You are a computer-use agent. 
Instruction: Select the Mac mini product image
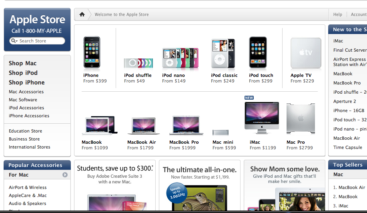pyautogui.click(x=221, y=133)
